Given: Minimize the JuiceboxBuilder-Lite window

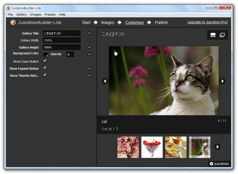Looking at the screenshot, I should pos(209,7).
